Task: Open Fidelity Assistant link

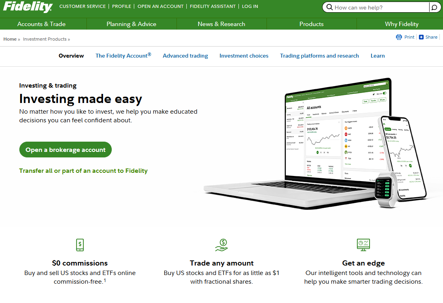Action: tap(213, 6)
